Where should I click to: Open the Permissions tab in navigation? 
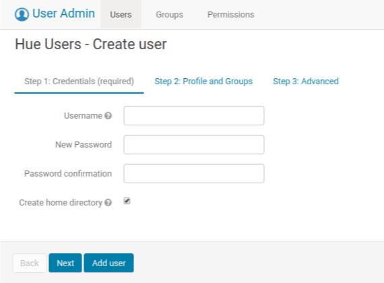230,14
